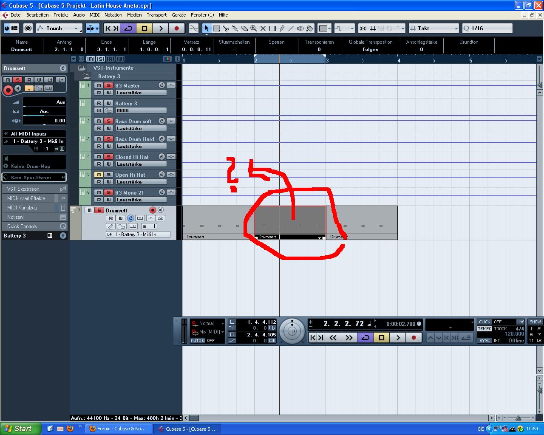Open Drumsett edit channel settings in inspector header
544x435 pixels.
[63, 68]
